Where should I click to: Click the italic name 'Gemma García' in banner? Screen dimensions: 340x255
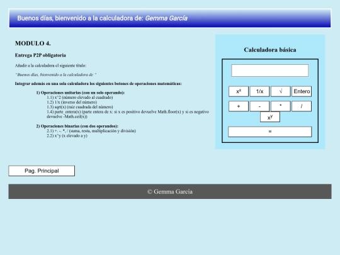[x=166, y=18]
